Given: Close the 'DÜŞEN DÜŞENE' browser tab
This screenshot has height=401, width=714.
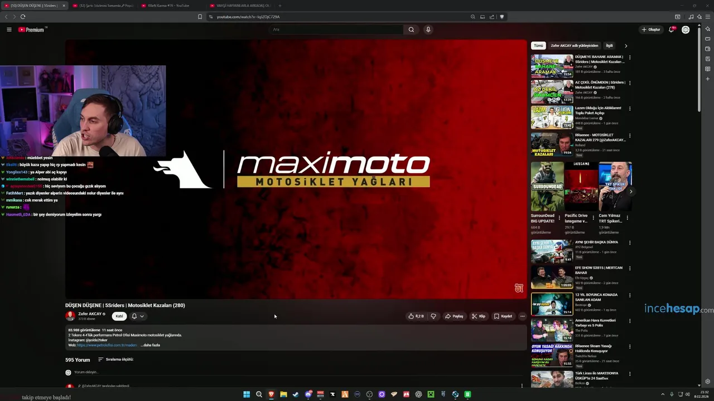Looking at the screenshot, I should (x=64, y=6).
